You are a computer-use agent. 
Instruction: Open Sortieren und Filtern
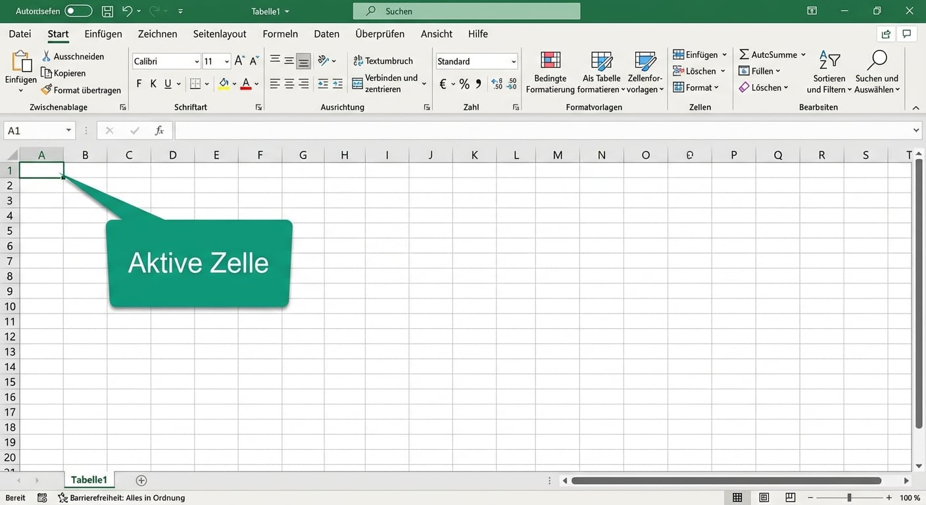pyautogui.click(x=829, y=72)
